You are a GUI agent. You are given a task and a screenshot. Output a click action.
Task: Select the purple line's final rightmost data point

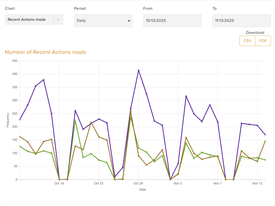265,135
